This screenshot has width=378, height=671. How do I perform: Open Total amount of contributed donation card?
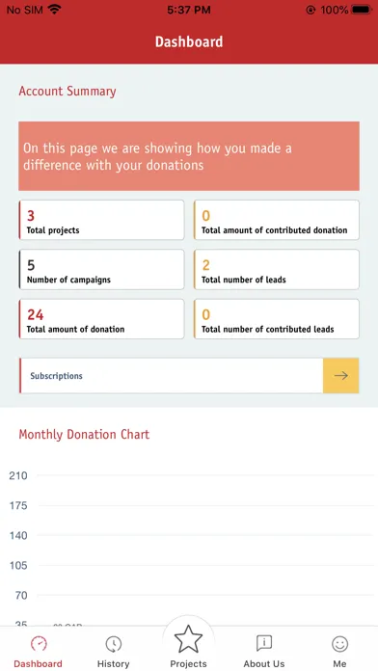click(277, 220)
